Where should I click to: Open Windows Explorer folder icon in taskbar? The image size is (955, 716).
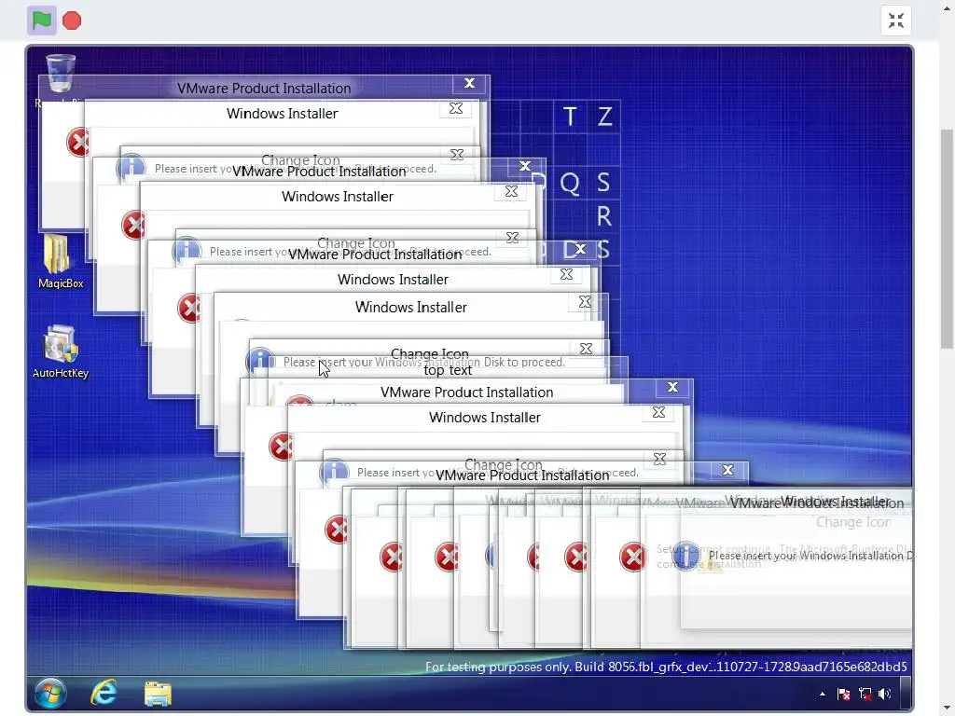[158, 694]
